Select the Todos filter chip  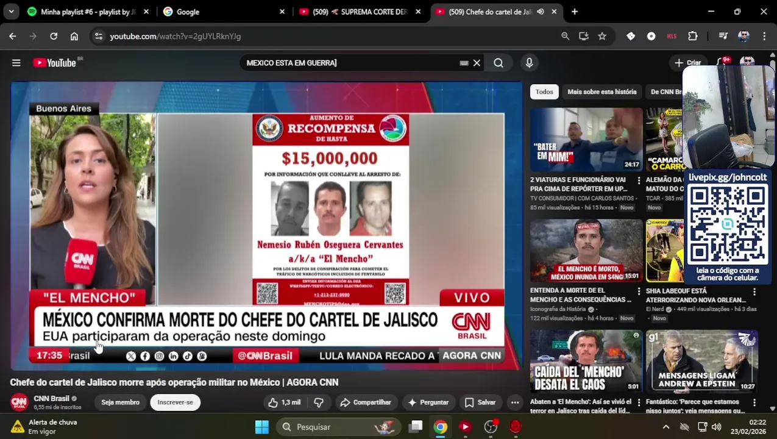pyautogui.click(x=544, y=92)
